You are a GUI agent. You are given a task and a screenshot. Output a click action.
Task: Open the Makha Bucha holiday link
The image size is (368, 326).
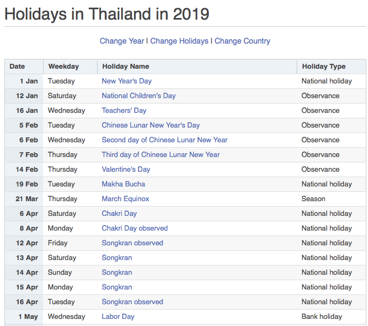point(123,184)
